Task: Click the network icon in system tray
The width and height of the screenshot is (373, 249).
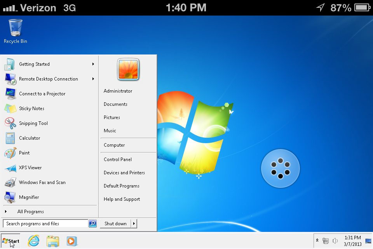Action: coord(326,241)
